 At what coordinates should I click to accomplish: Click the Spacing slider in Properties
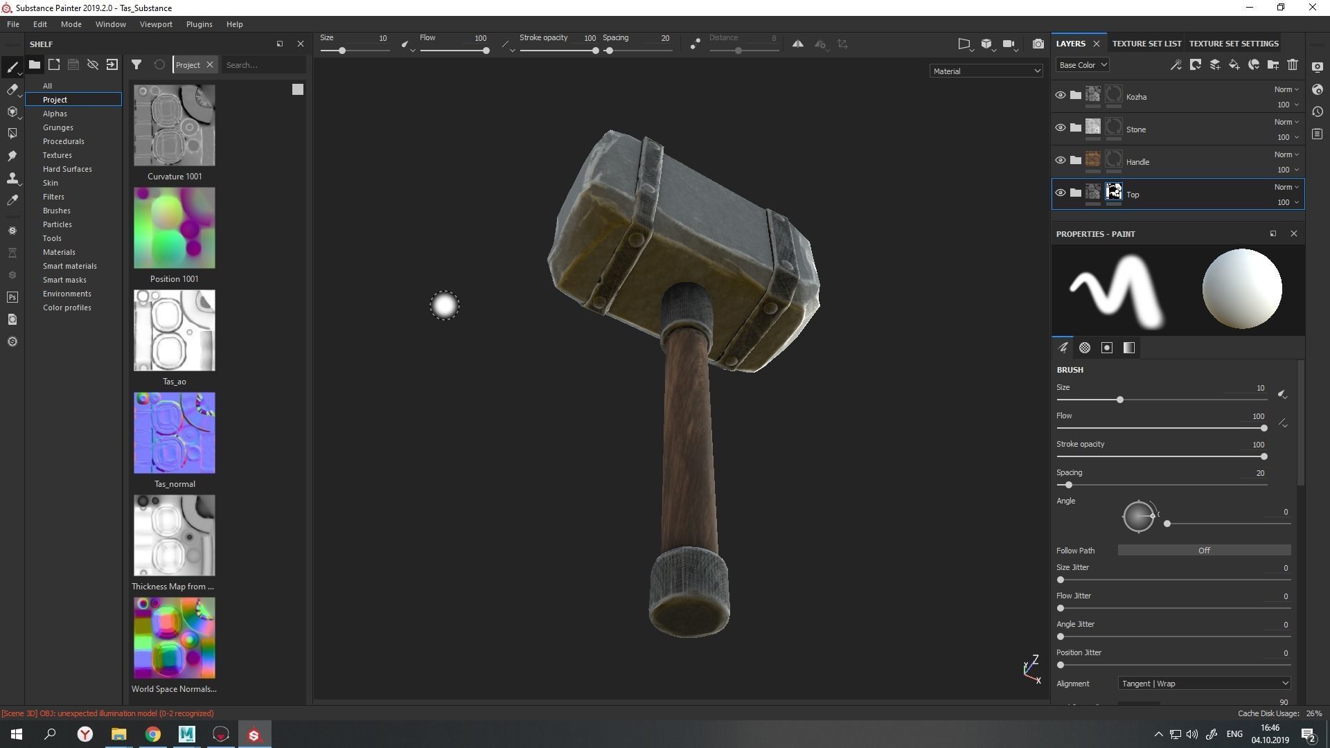pos(1162,485)
